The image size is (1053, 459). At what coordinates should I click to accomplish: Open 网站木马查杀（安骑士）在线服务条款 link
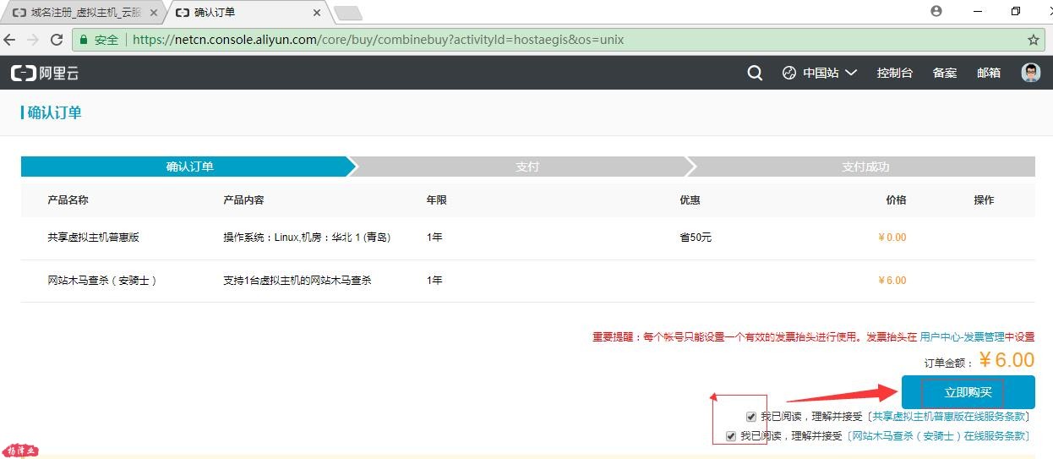tap(940, 436)
